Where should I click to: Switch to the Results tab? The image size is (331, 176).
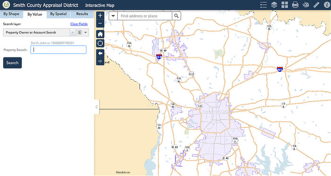click(x=82, y=14)
